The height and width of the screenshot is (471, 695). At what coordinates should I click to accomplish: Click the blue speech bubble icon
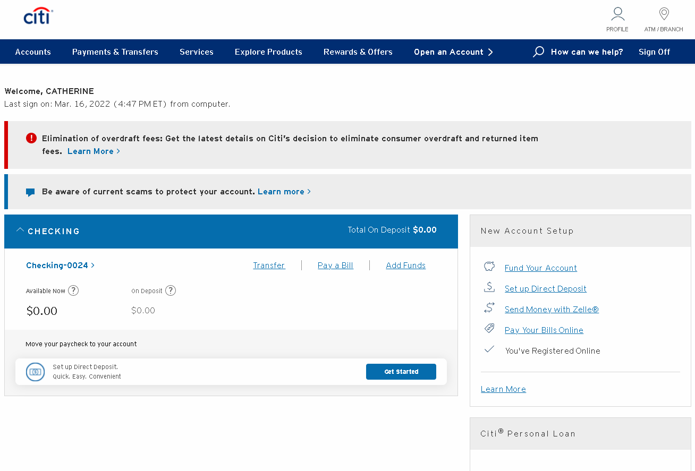point(30,192)
